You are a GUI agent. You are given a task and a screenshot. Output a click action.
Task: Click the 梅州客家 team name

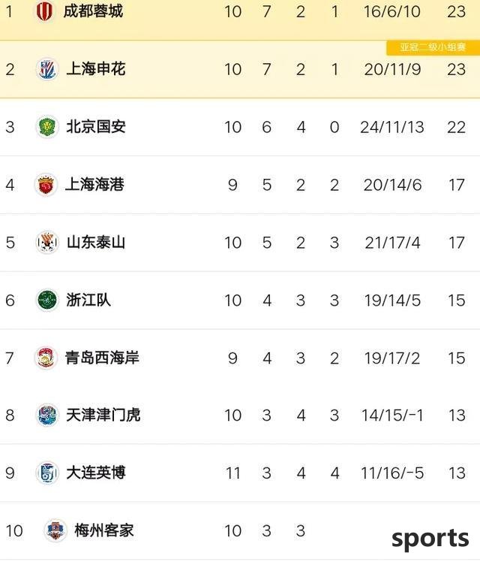(104, 530)
